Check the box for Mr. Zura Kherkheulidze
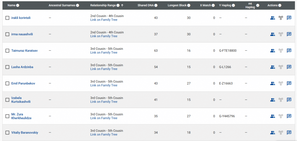 pyautogui.click(x=8, y=116)
